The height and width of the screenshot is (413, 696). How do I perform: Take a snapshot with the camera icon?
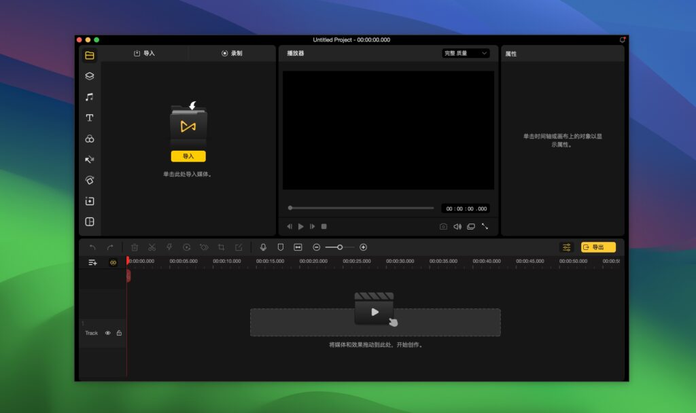443,226
